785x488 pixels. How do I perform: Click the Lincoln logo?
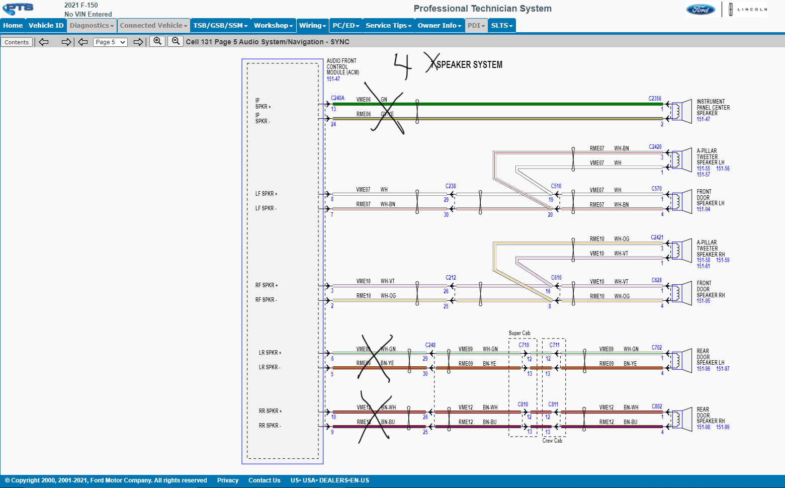[748, 9]
